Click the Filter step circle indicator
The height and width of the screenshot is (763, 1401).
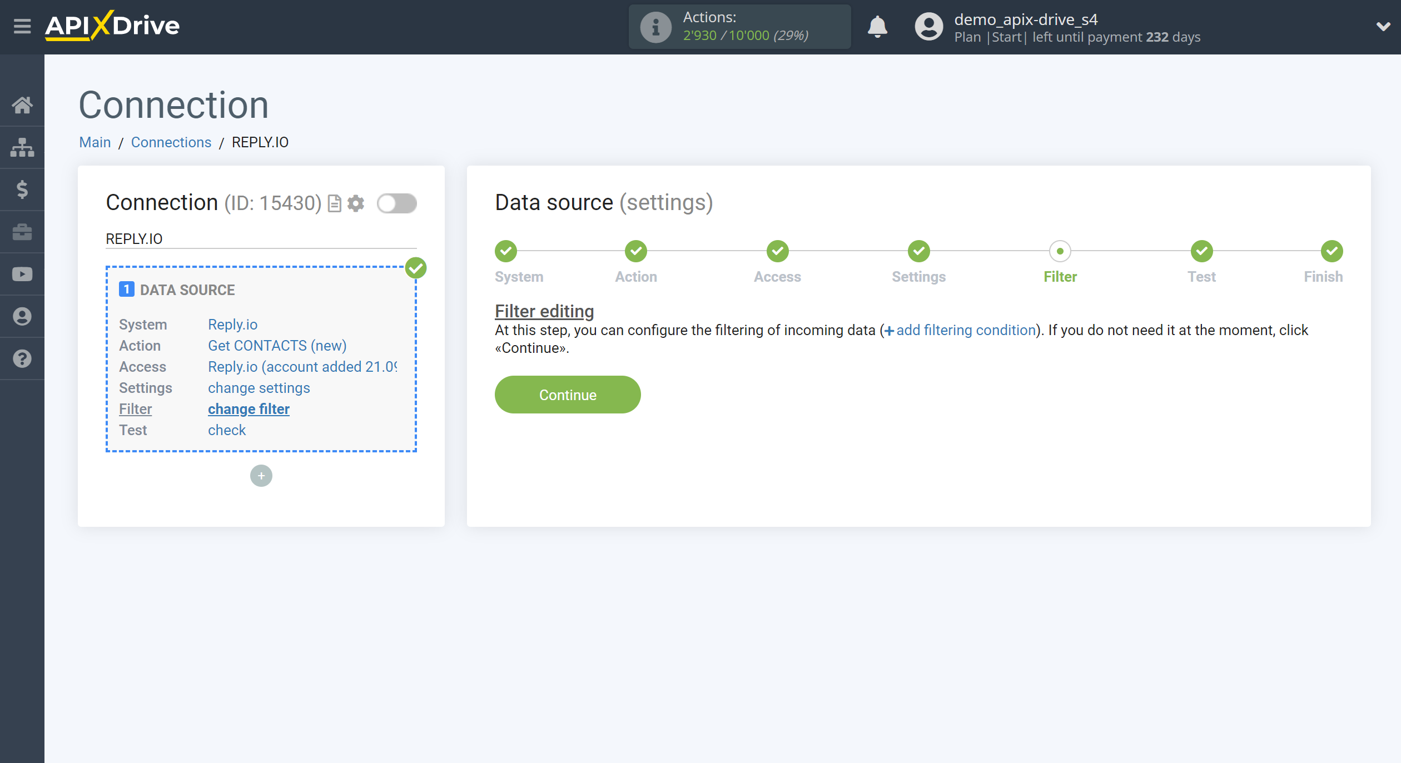tap(1060, 251)
